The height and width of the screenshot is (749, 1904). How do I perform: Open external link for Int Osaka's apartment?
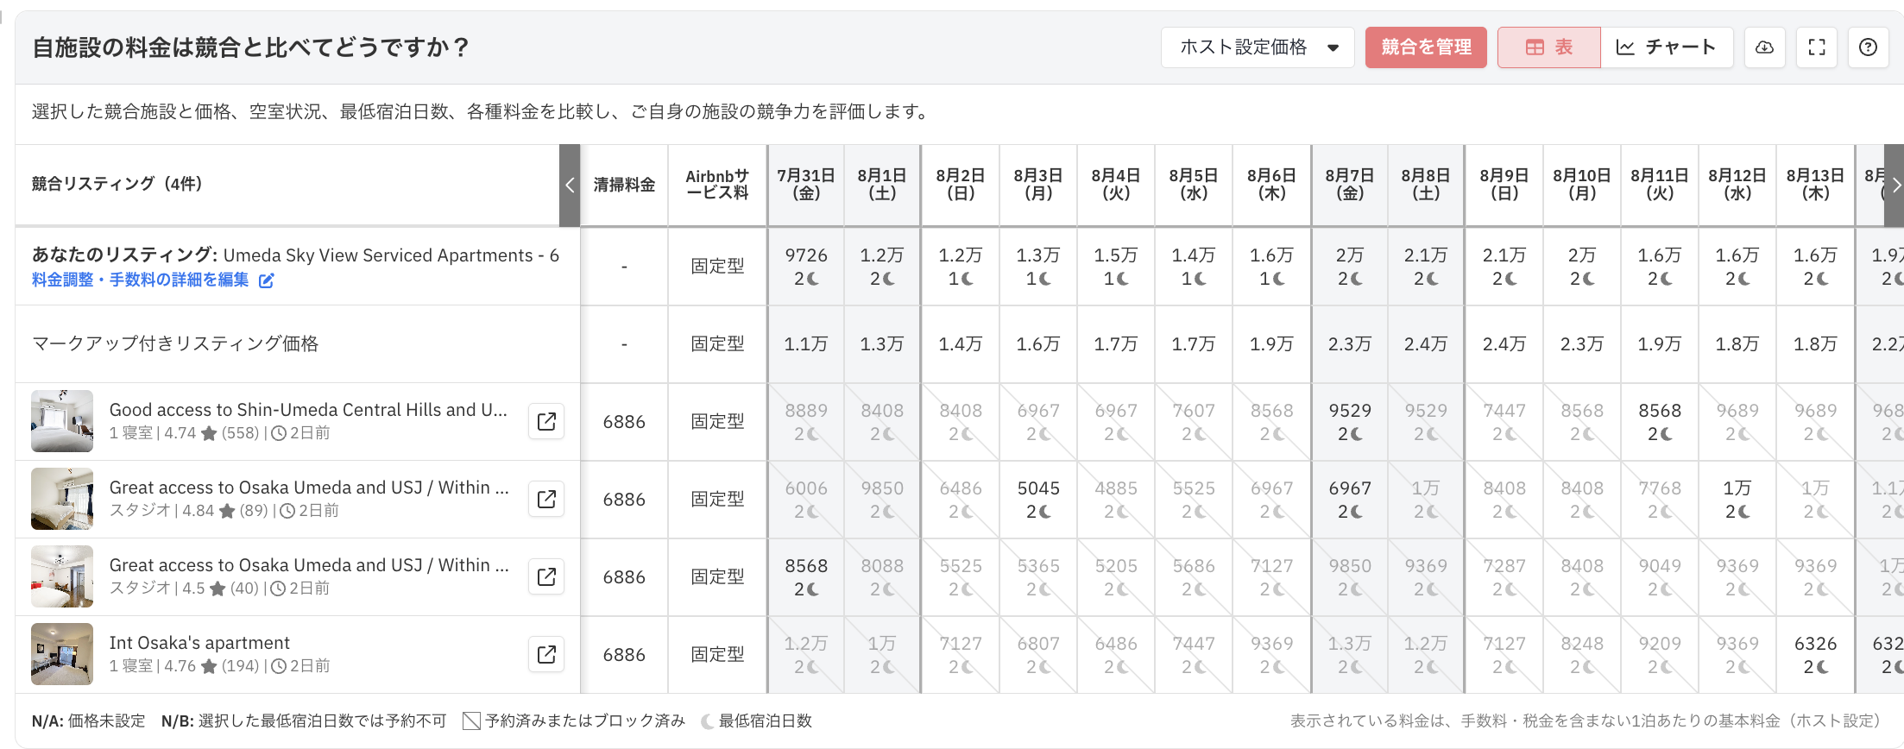click(546, 654)
